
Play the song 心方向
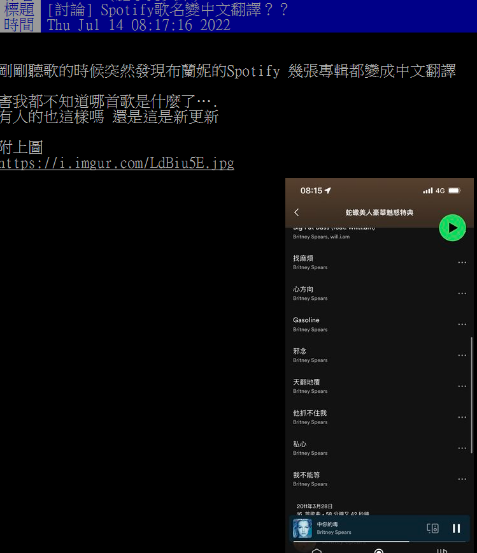(x=303, y=289)
